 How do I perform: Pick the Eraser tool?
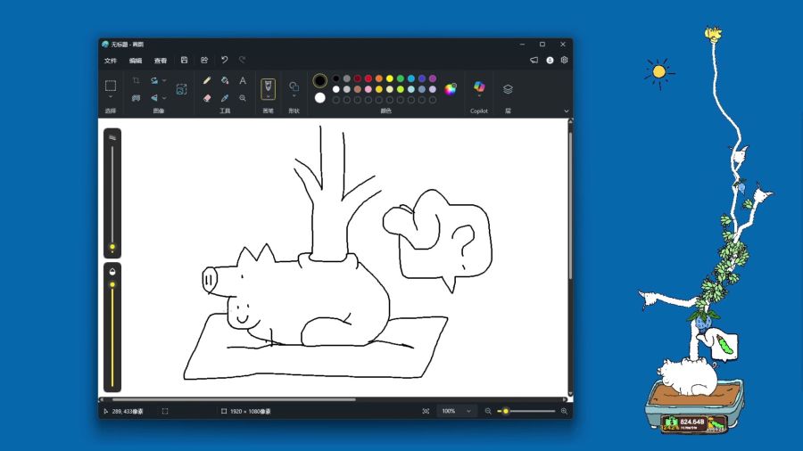(207, 98)
